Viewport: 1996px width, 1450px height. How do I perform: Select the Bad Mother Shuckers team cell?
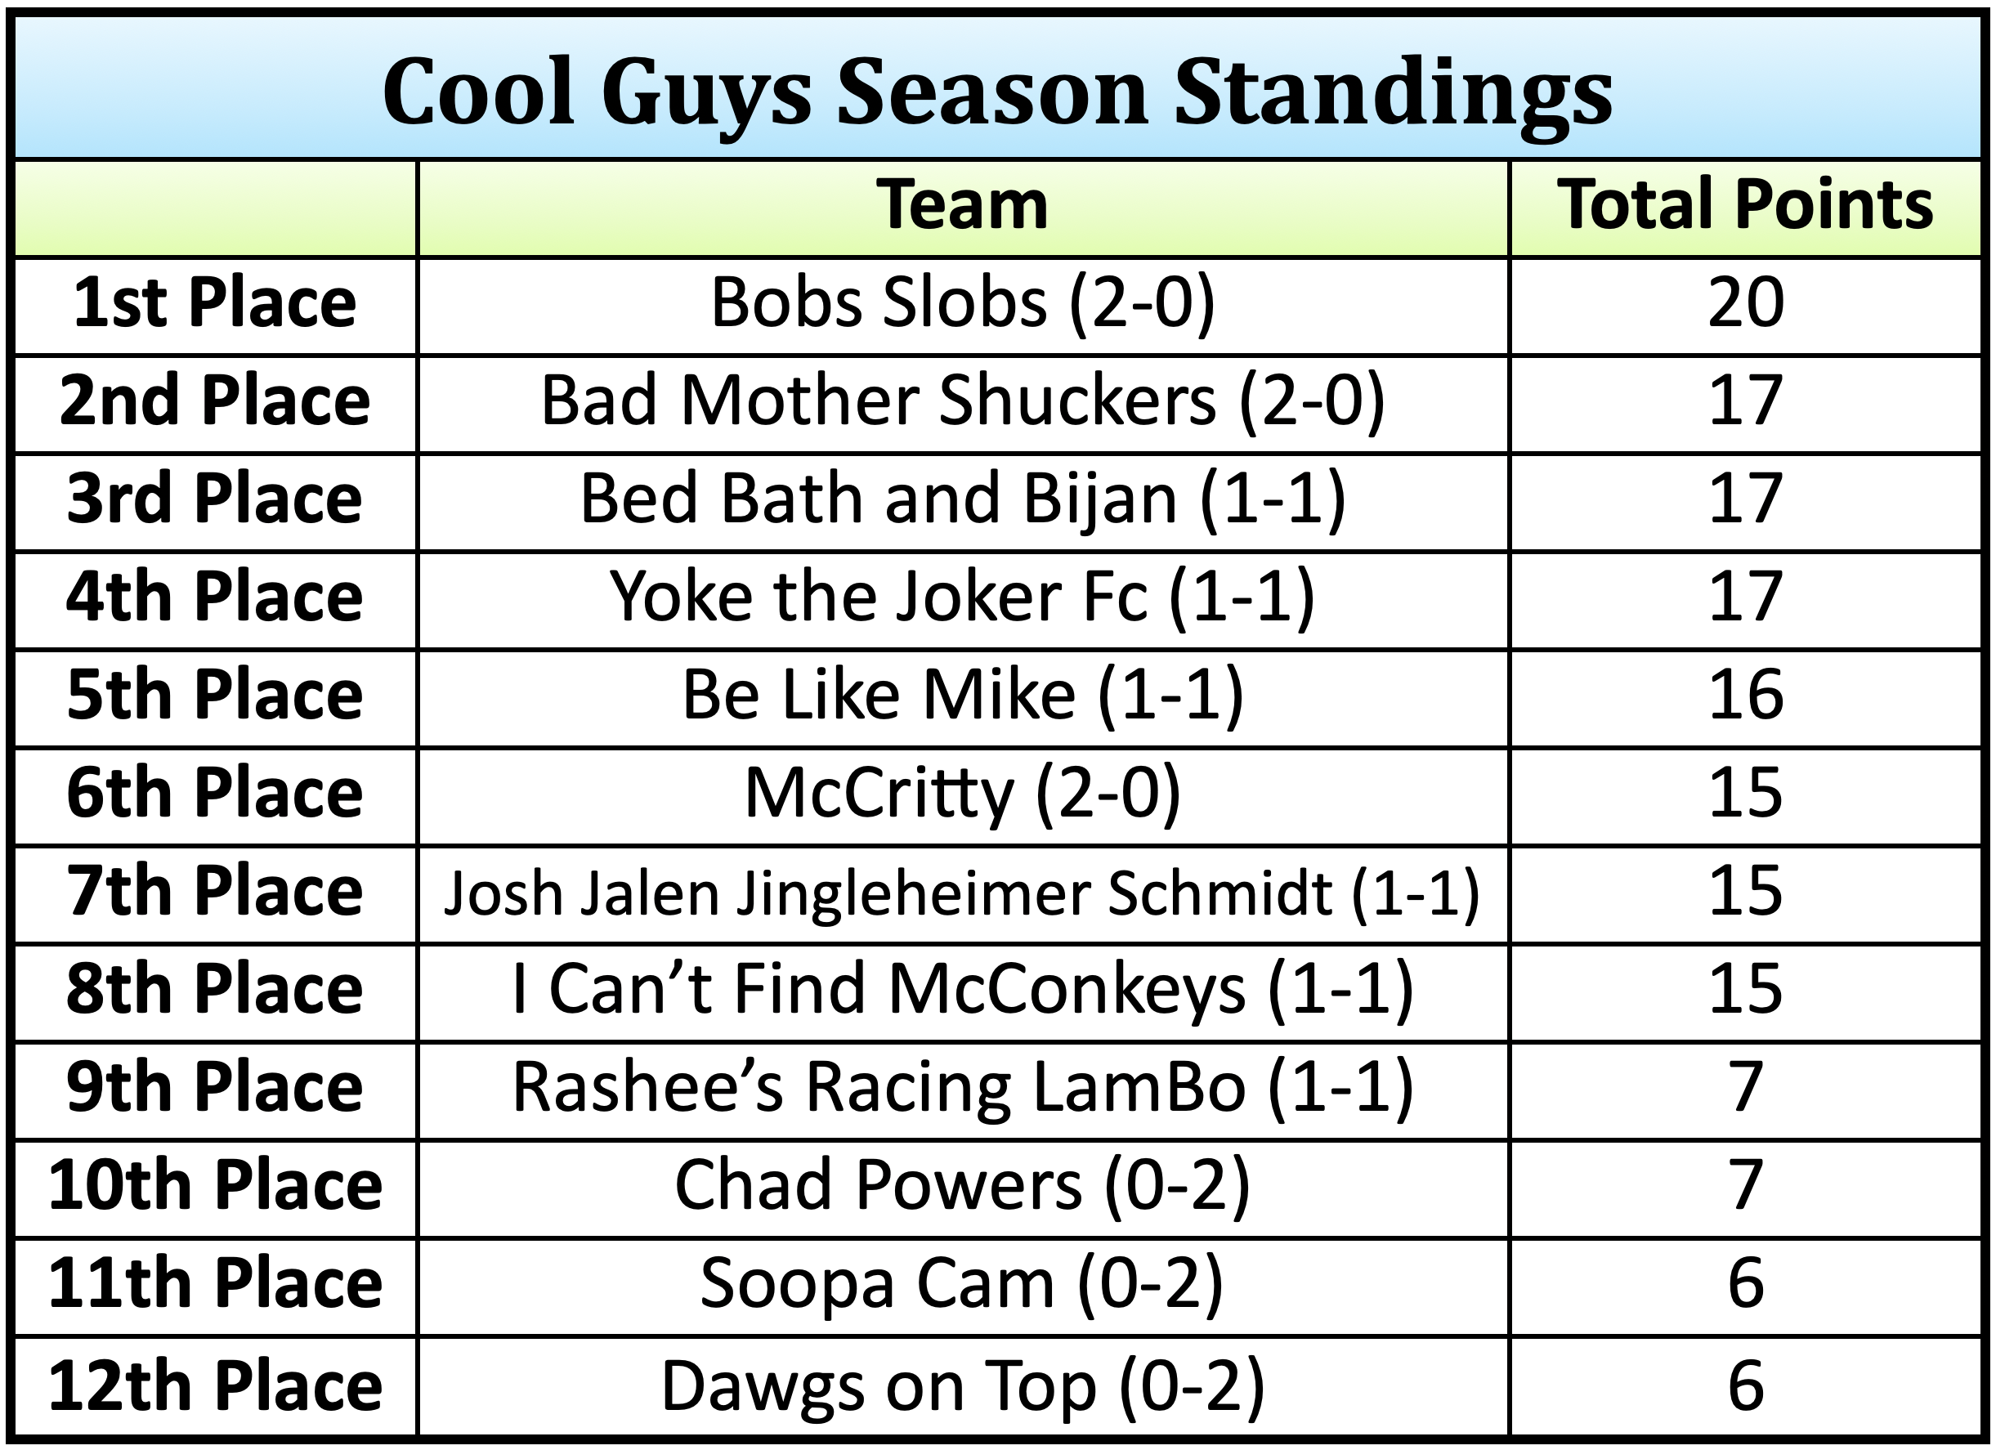(x=962, y=401)
